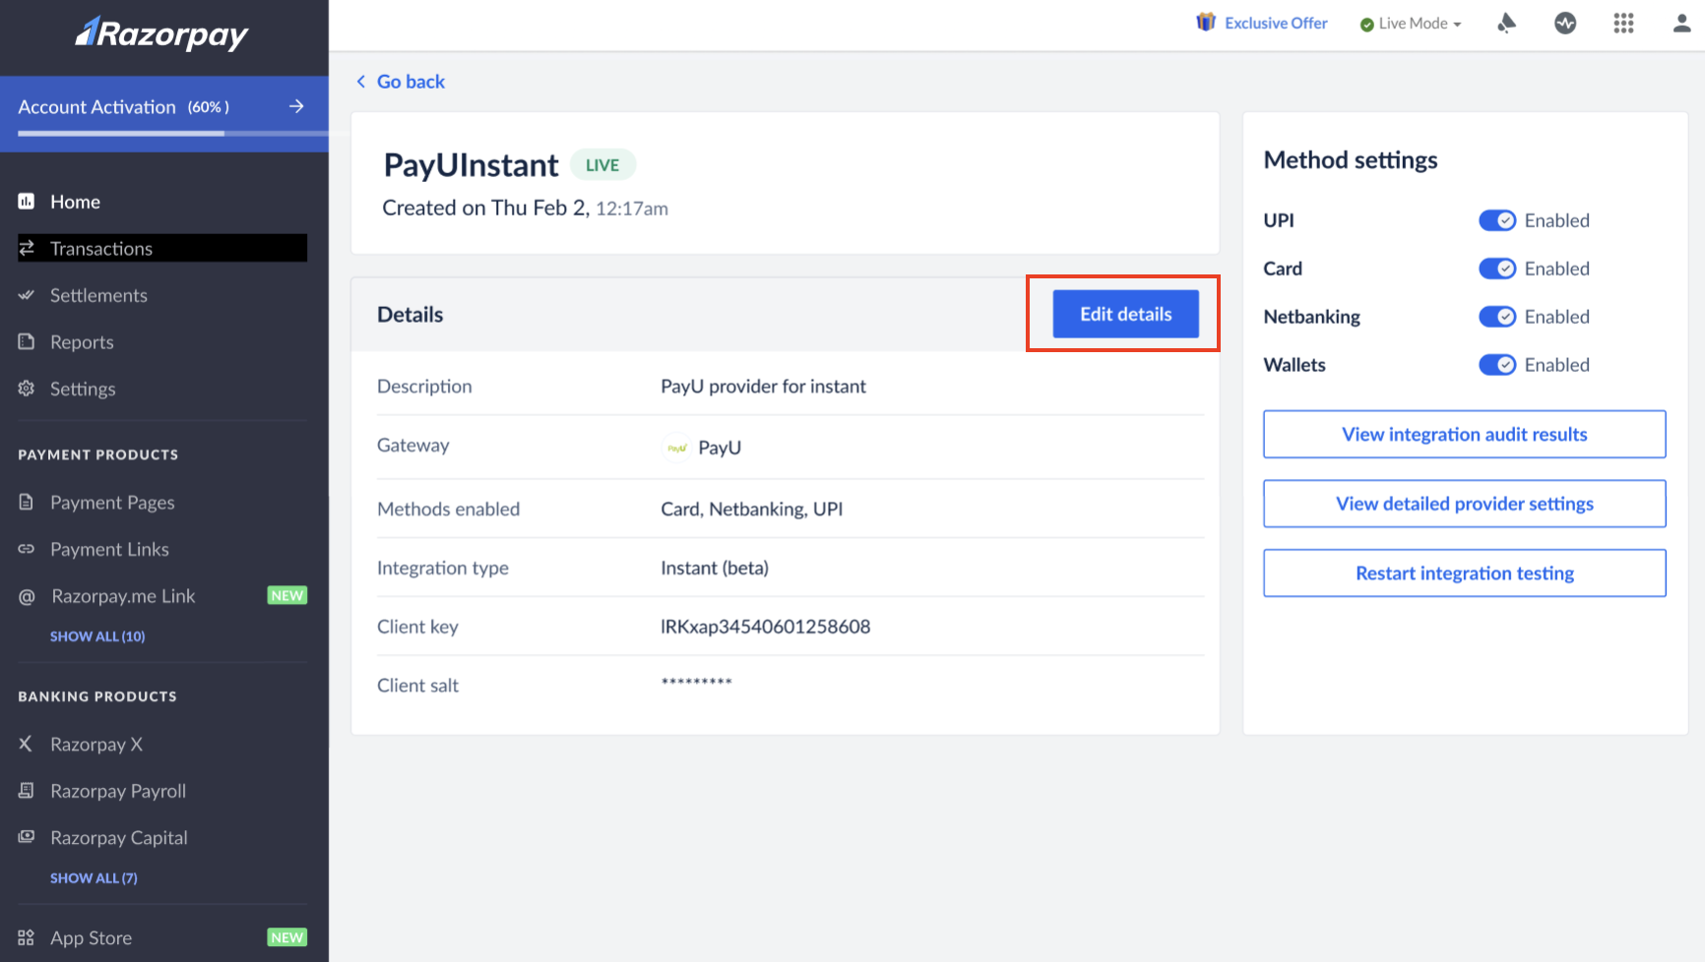This screenshot has height=962, width=1705.
Task: Click the LIVE status badge
Action: 602,164
